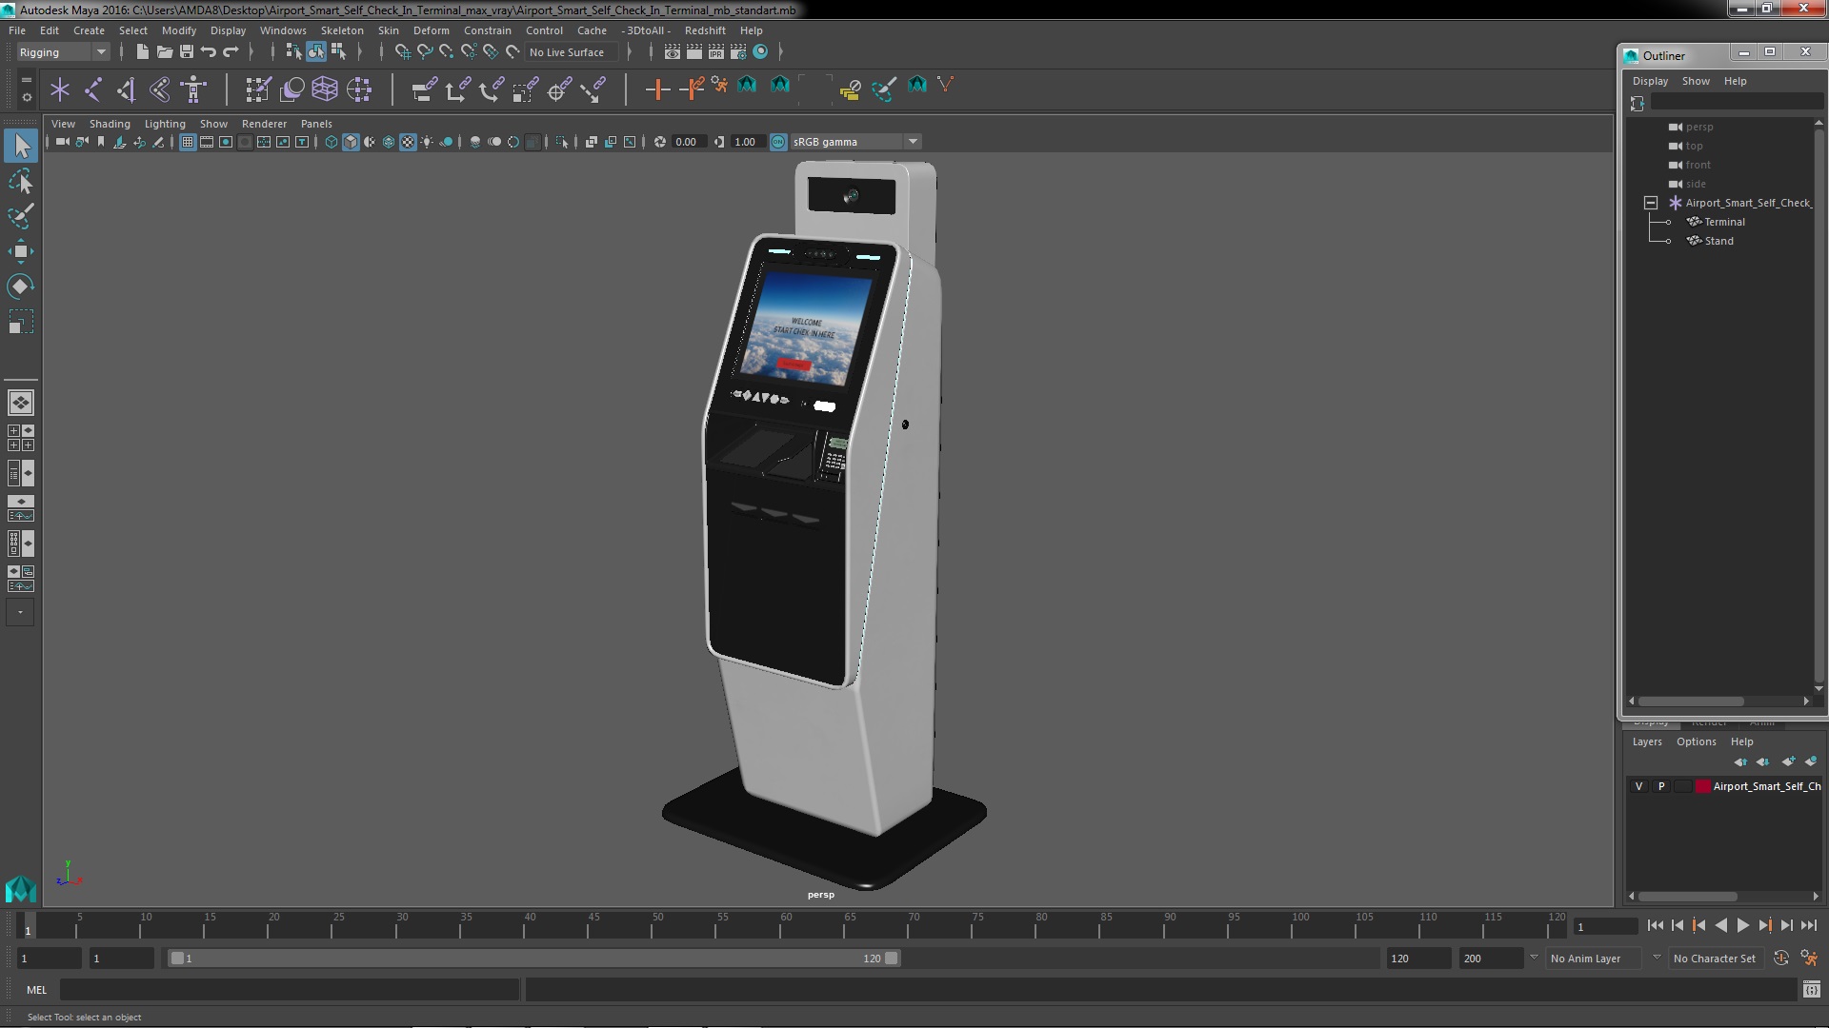Open the HumanIK skeleton icon

[x=193, y=90]
